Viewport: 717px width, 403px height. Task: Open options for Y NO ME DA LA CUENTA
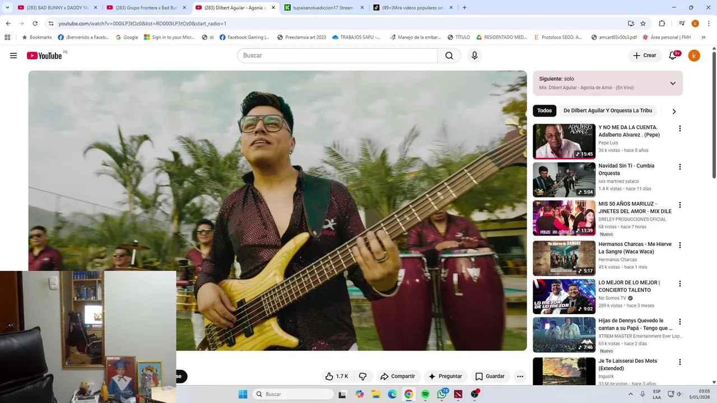(680, 128)
